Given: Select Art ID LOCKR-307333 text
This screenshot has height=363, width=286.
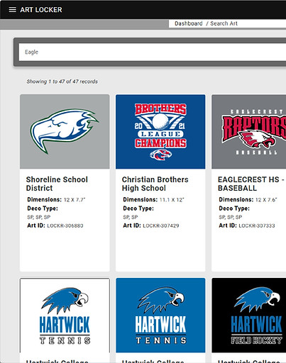Looking at the screenshot, I should click(257, 225).
